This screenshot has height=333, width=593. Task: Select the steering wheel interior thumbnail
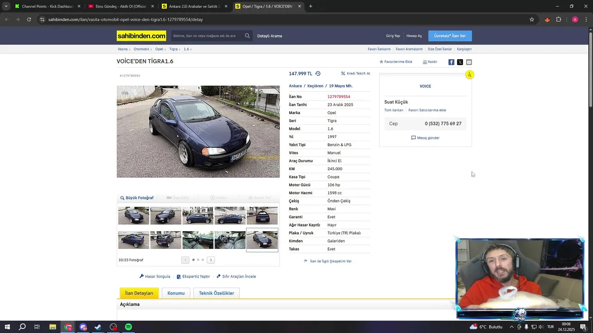(x=230, y=240)
